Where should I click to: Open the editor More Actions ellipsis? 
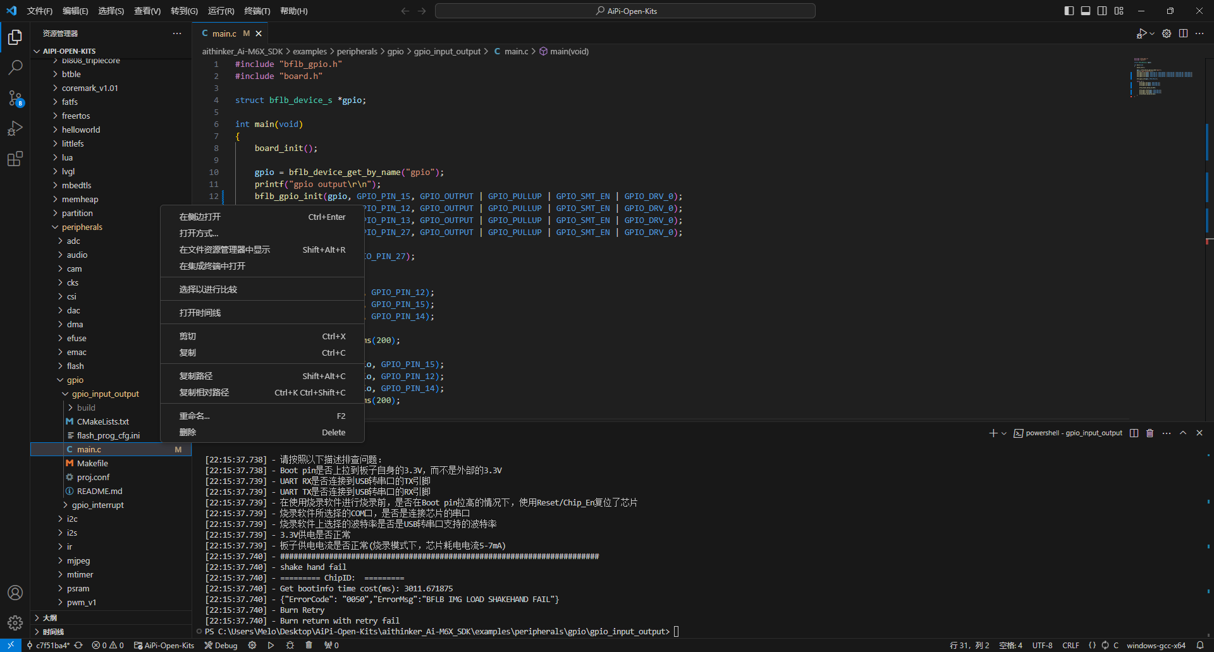coord(1199,33)
